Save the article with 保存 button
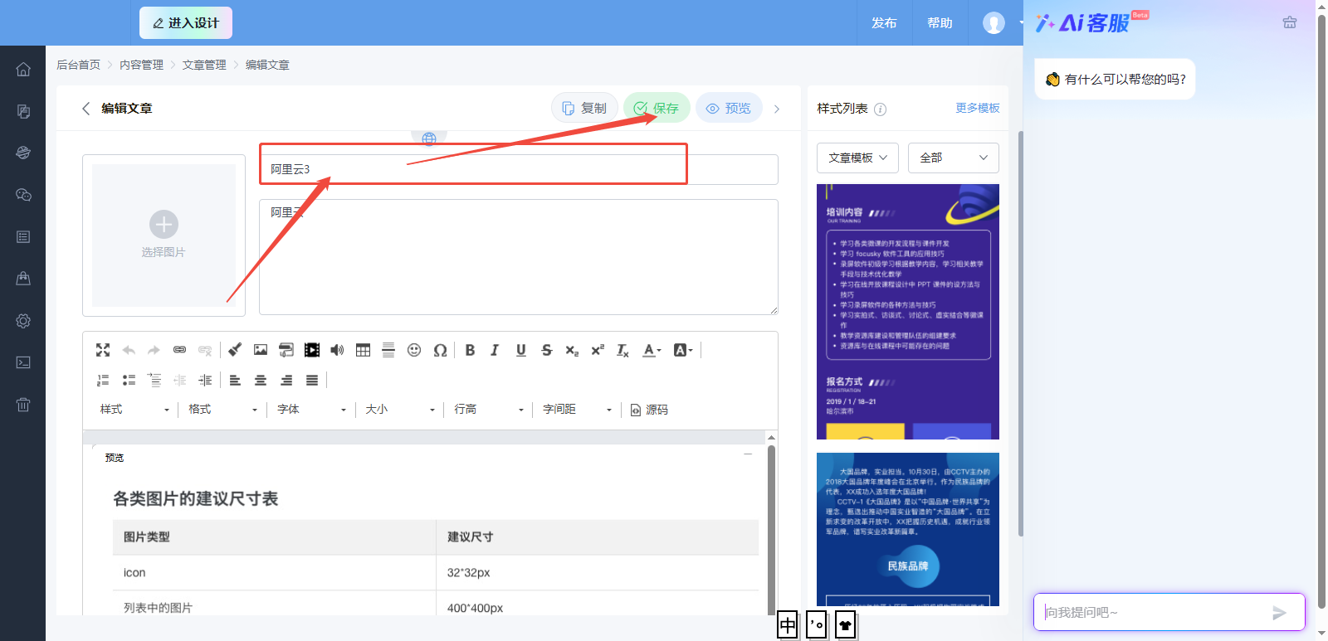 657,108
